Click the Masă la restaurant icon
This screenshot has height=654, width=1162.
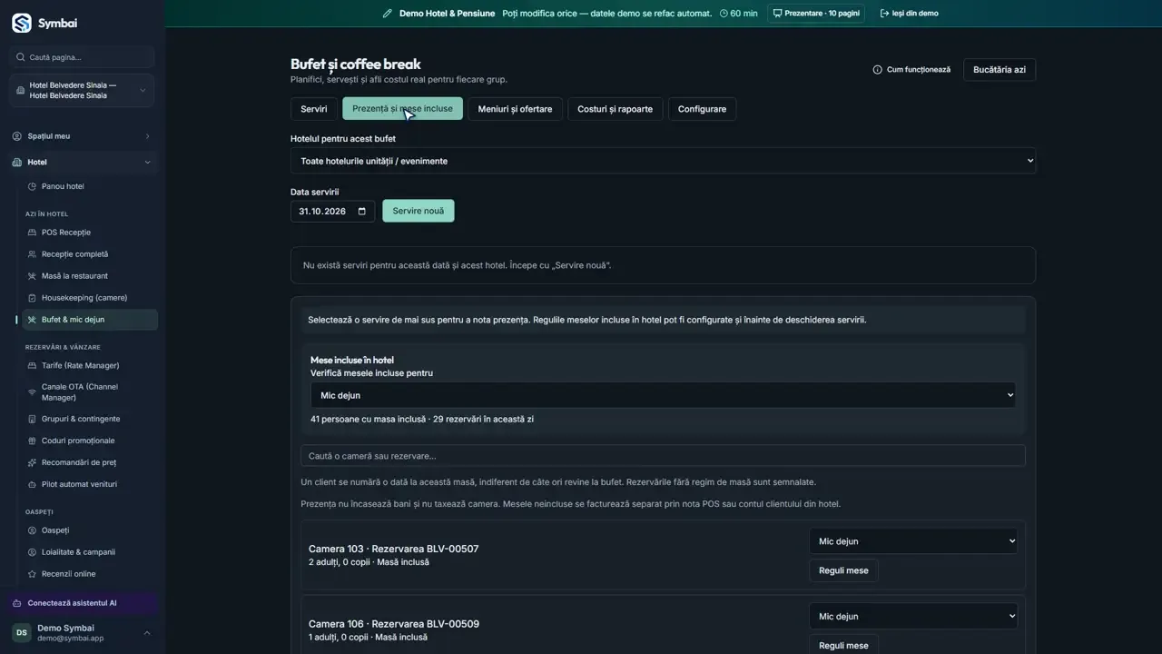click(33, 276)
